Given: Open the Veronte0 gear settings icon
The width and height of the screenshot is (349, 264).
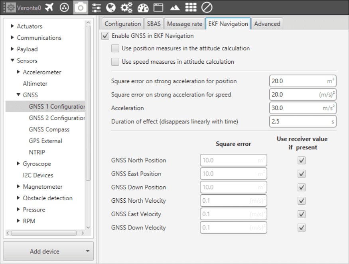Looking at the screenshot, I should 11,8.
